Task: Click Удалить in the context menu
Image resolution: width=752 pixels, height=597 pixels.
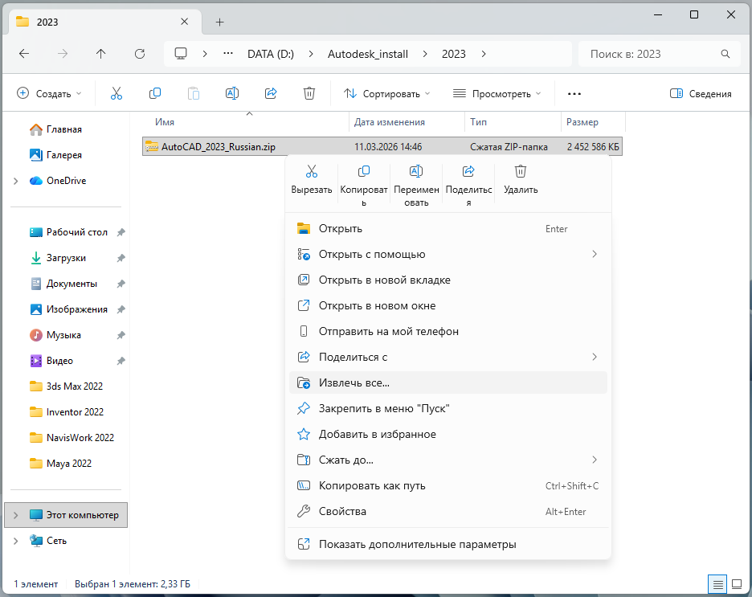Action: (x=521, y=180)
